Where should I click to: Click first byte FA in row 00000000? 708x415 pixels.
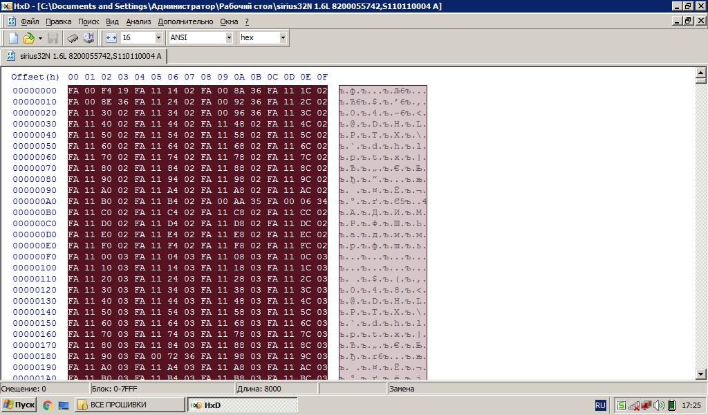click(73, 91)
